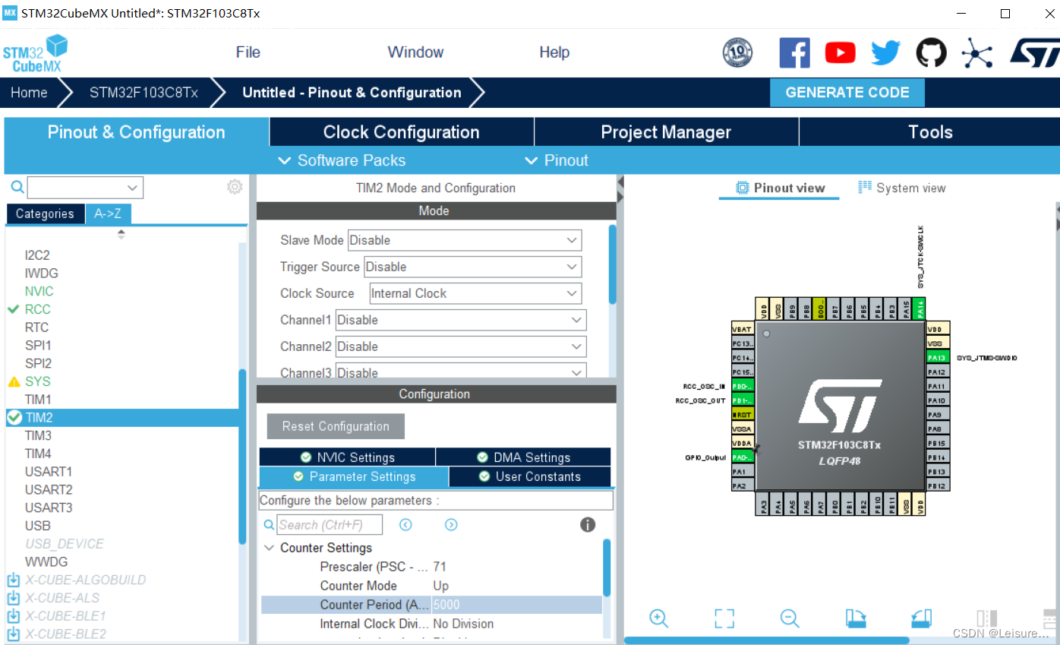The height and width of the screenshot is (645, 1060).
Task: Click the Prescaler value 71
Action: (x=439, y=567)
